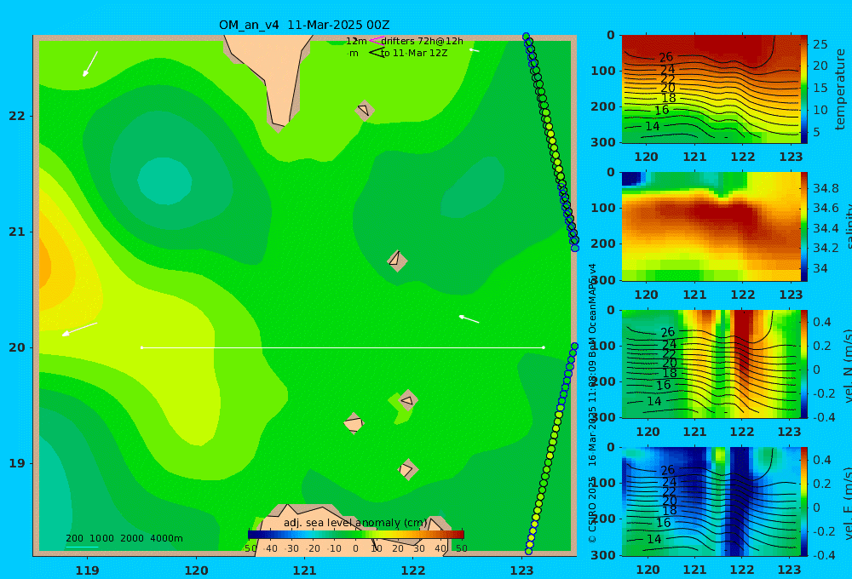Select the white current arrow left of the 20N transect line

pyautogui.click(x=79, y=330)
